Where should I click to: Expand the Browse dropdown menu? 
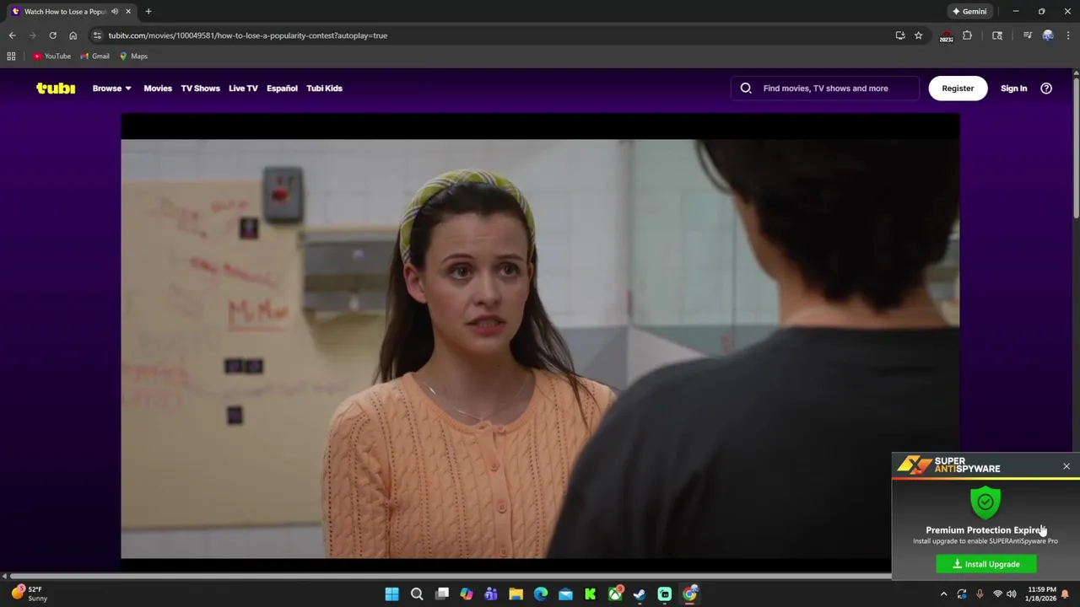point(111,88)
